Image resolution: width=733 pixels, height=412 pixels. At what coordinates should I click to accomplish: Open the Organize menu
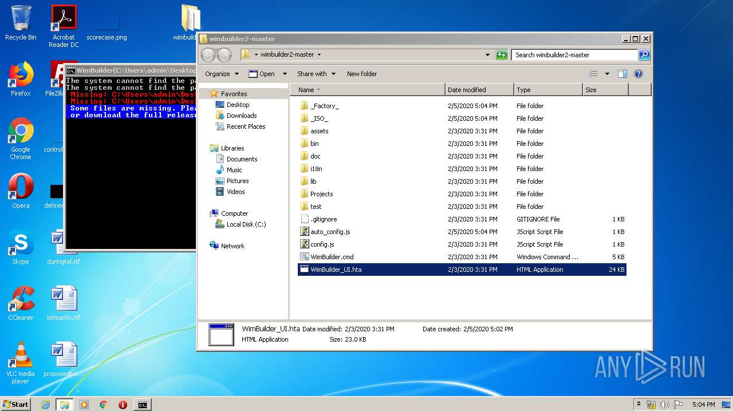(222, 74)
